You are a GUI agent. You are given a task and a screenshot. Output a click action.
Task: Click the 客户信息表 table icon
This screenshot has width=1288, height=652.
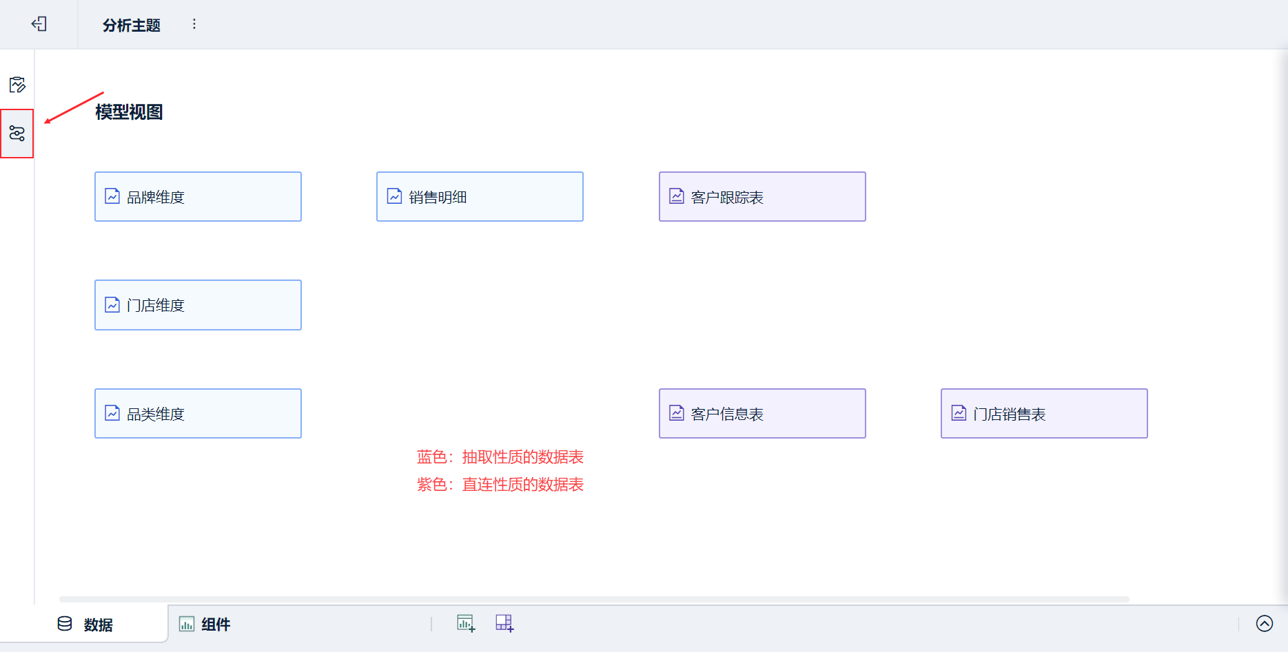(677, 413)
